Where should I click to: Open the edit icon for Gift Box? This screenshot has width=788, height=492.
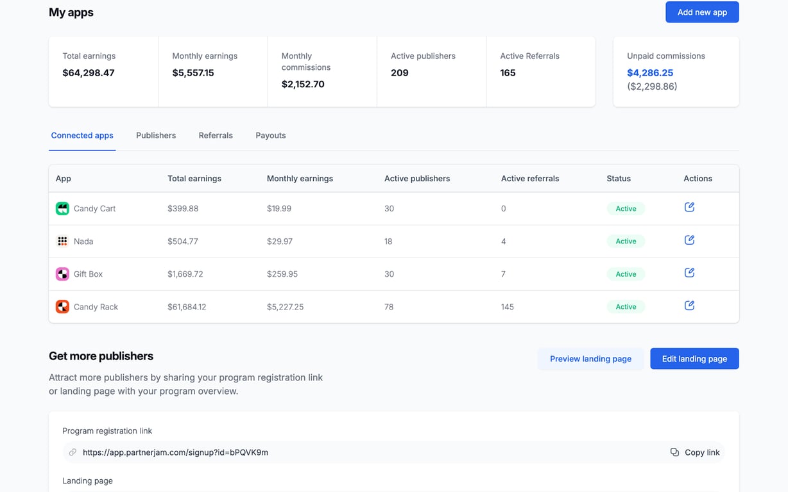coord(689,273)
